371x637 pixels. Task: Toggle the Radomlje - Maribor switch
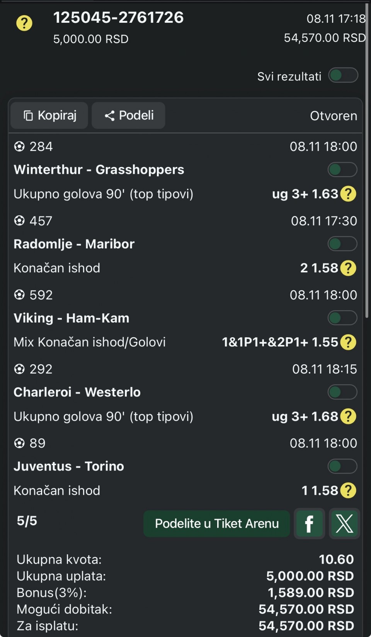coord(342,244)
